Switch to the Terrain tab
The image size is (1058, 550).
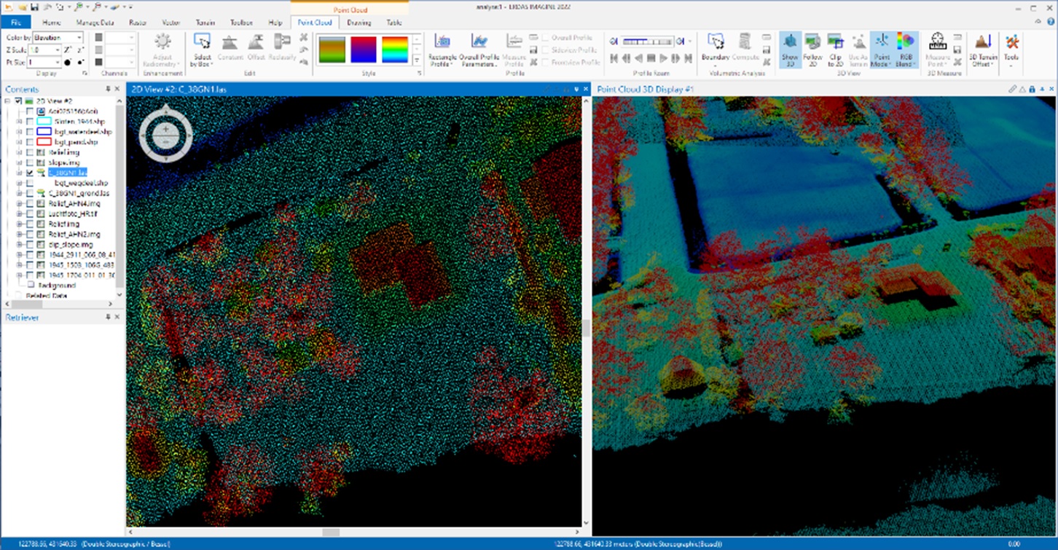[205, 23]
